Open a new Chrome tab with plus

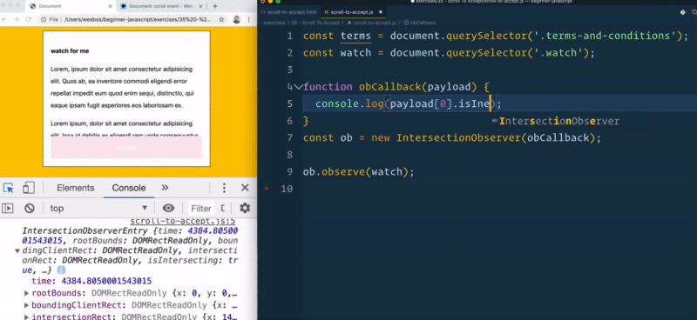tap(215, 6)
